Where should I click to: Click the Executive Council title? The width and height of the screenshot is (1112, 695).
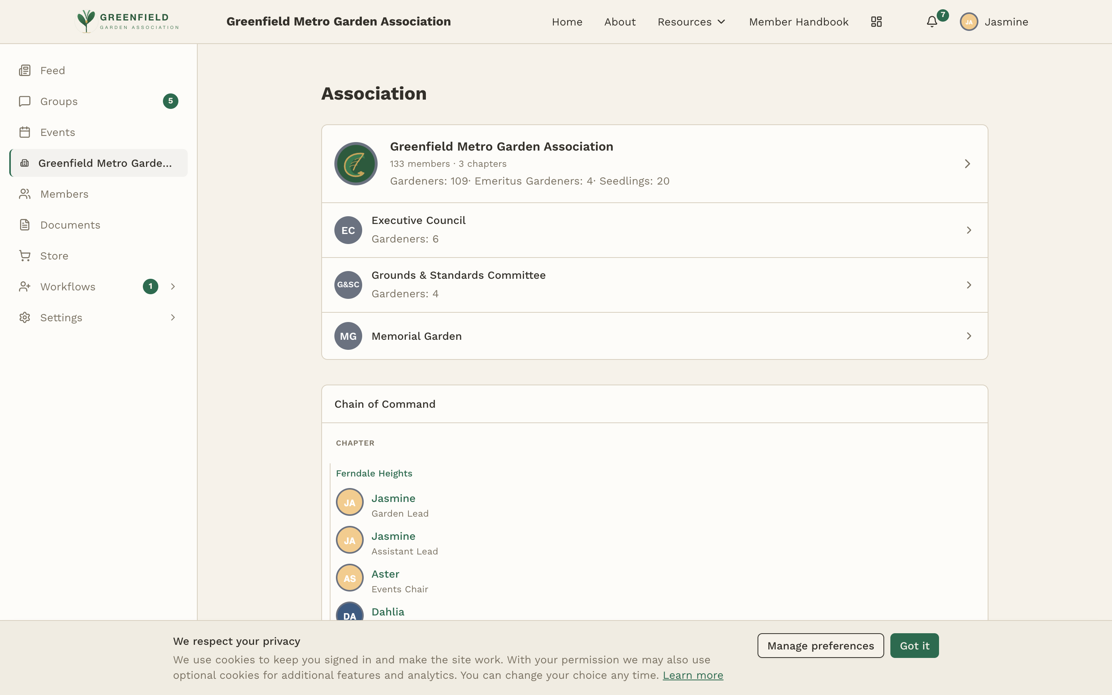pos(419,220)
